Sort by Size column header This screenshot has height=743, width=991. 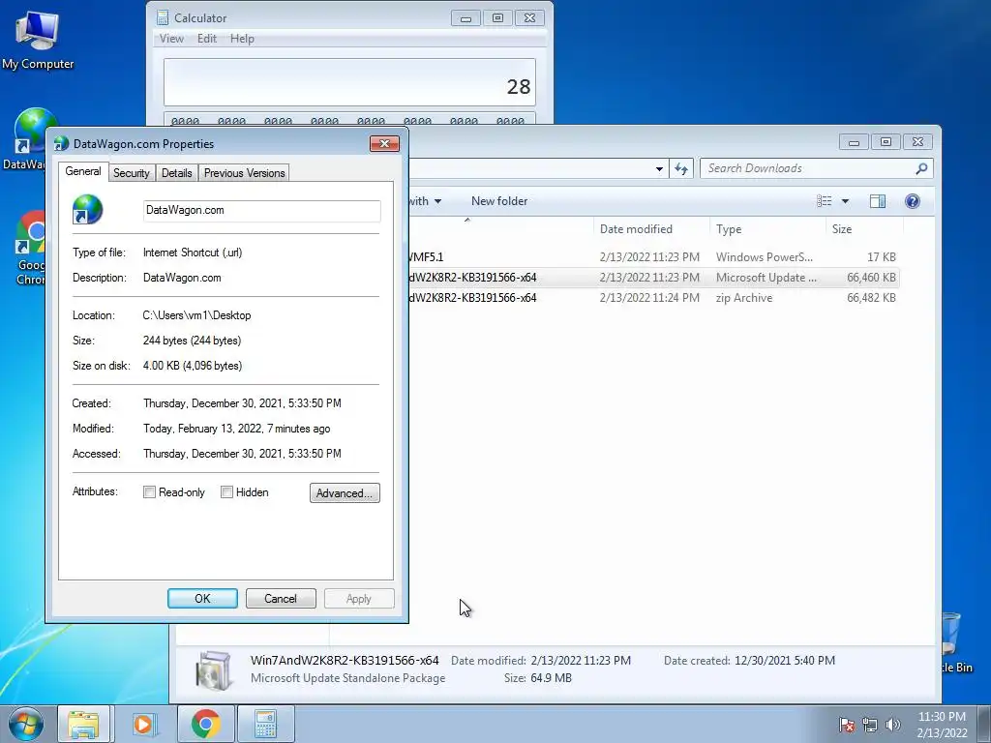864,229
